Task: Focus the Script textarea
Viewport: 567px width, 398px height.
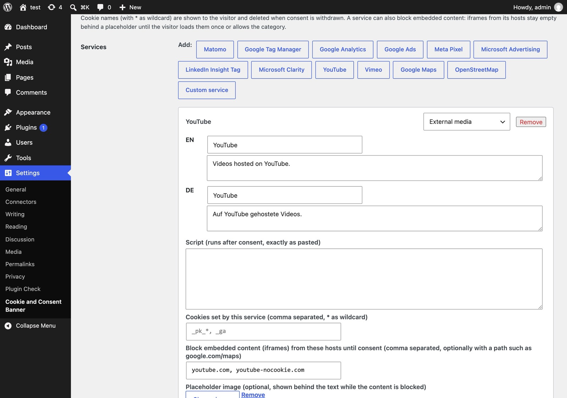Action: click(x=364, y=279)
